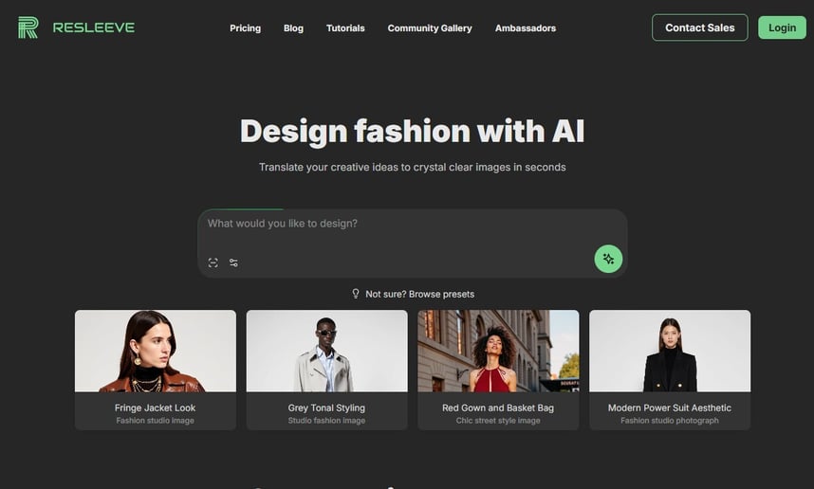This screenshot has width=814, height=489.
Task: Choose the Grey Tonal Styling preset thumbnail
Action: coord(326,351)
